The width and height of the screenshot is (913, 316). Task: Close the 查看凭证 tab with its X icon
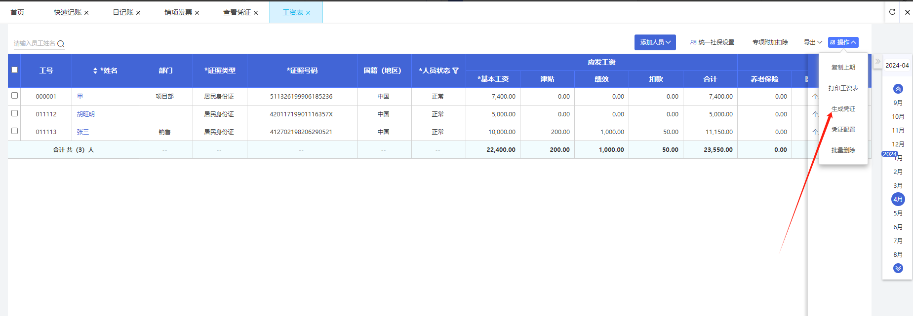coord(256,13)
